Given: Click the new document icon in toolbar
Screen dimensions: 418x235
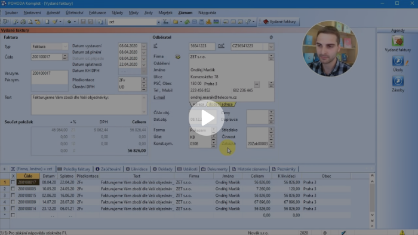Looking at the screenshot, I should click(47, 22).
